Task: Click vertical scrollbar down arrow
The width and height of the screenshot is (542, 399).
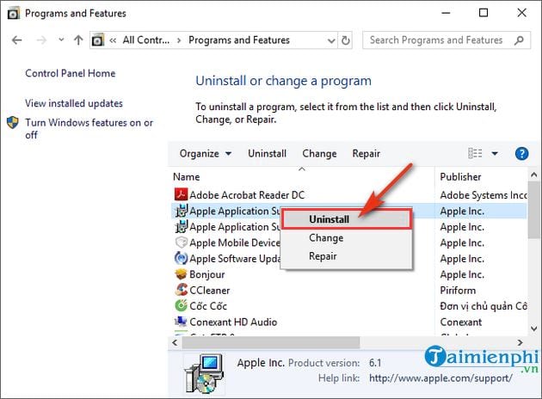Action: (534, 328)
